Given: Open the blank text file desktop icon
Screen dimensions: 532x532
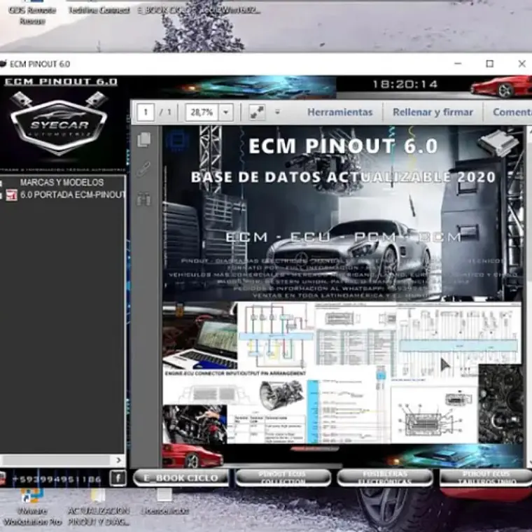Looking at the screenshot, I should pyautogui.click(x=164, y=502).
